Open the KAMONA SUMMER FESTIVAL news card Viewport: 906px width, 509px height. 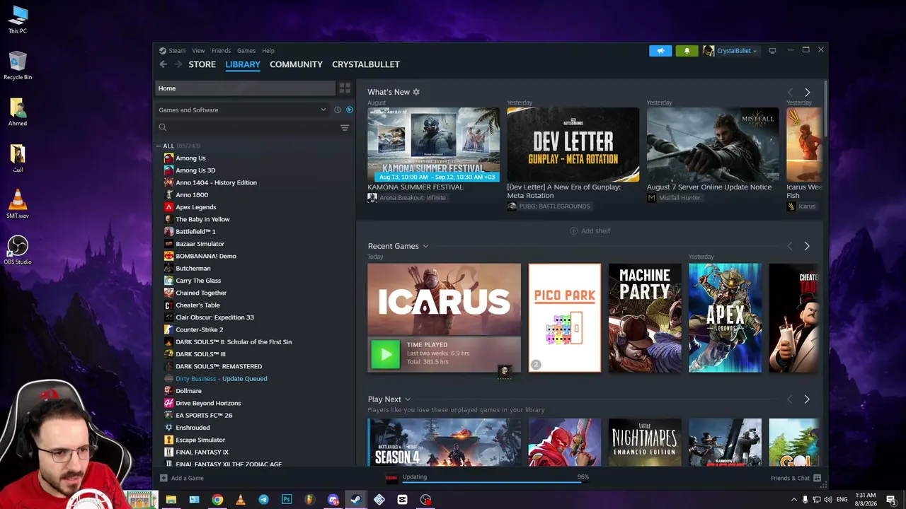pyautogui.click(x=433, y=145)
